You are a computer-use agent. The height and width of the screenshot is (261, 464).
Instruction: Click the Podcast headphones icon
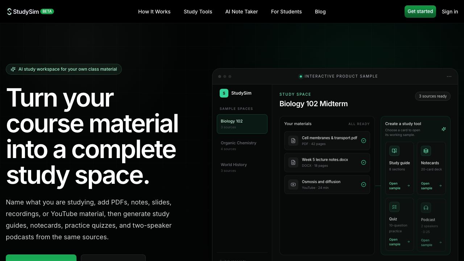coord(426,208)
